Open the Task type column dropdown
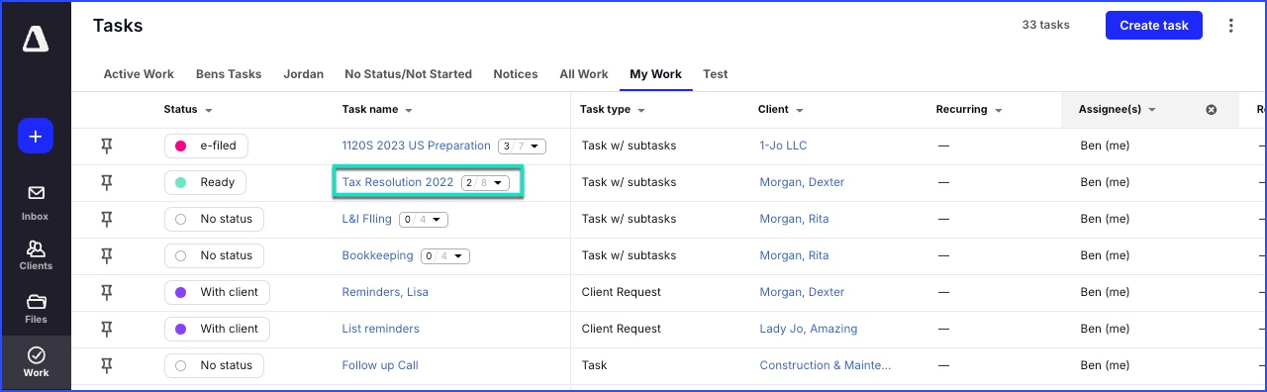 pos(641,110)
